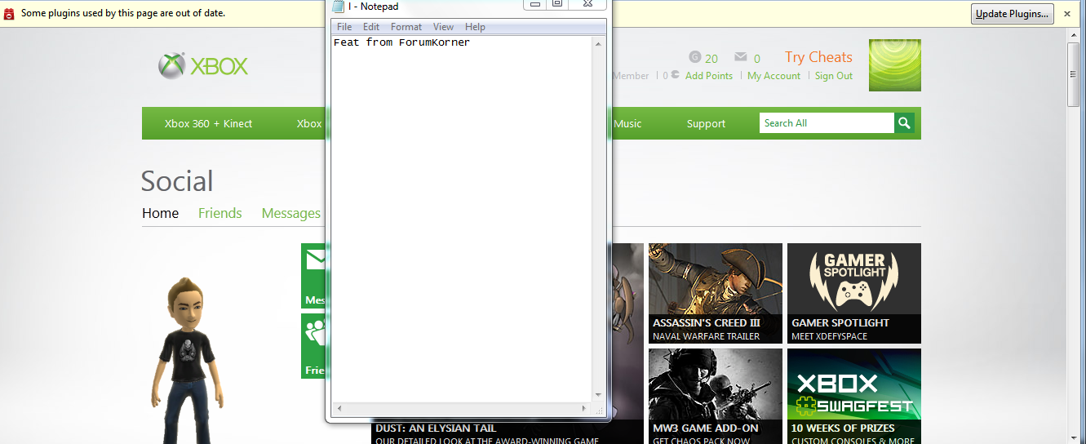This screenshot has height=444, width=1086.
Task: Open Notepad Edit menu
Action: coord(371,27)
